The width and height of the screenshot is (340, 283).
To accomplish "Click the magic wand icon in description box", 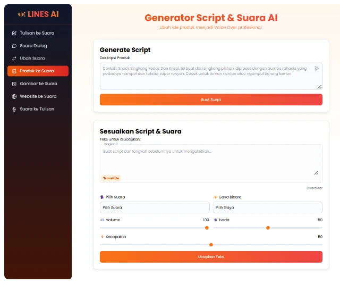I will pos(317,69).
